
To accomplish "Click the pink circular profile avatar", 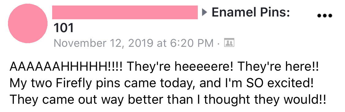I will tap(28, 23).
